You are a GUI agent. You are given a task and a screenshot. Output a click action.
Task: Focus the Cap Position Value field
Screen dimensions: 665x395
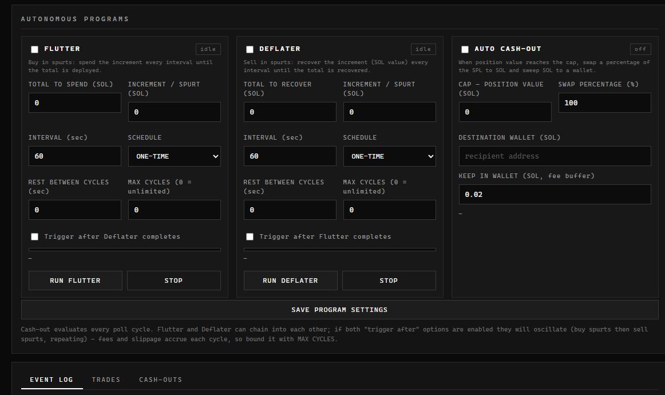tap(505, 112)
